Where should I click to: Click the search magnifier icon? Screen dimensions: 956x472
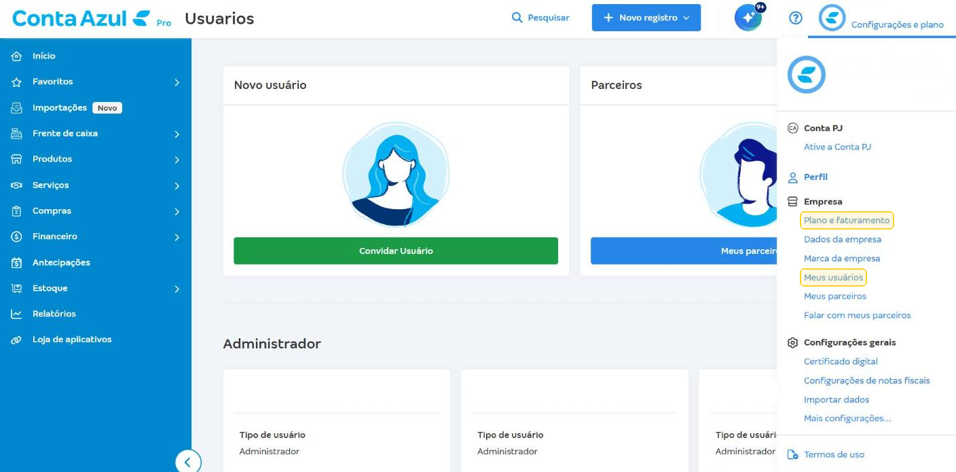pos(517,18)
